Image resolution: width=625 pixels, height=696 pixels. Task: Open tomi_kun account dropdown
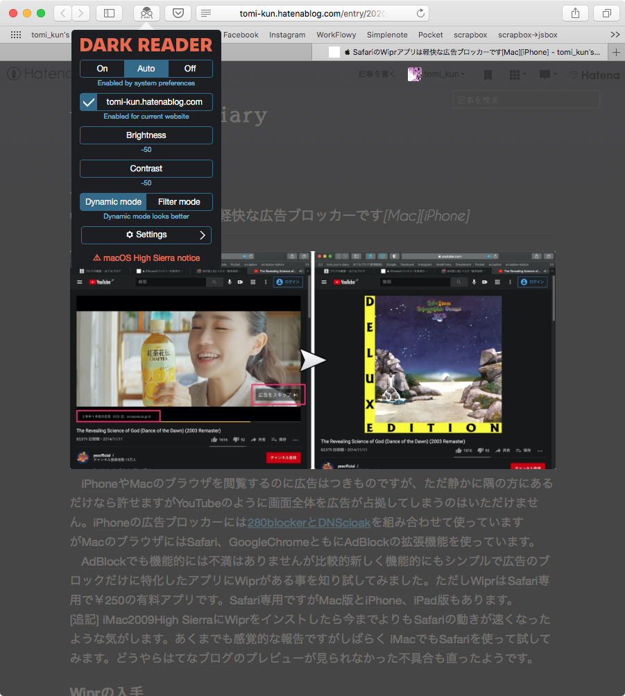(x=437, y=74)
